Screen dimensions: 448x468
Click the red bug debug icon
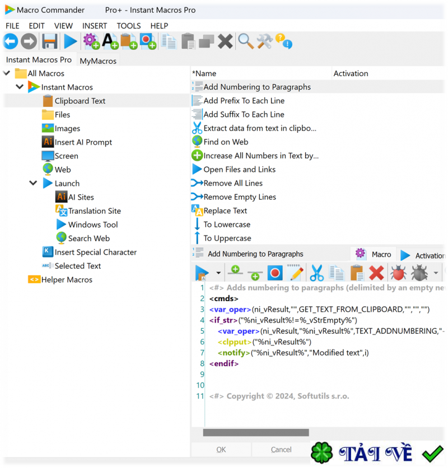(x=398, y=273)
